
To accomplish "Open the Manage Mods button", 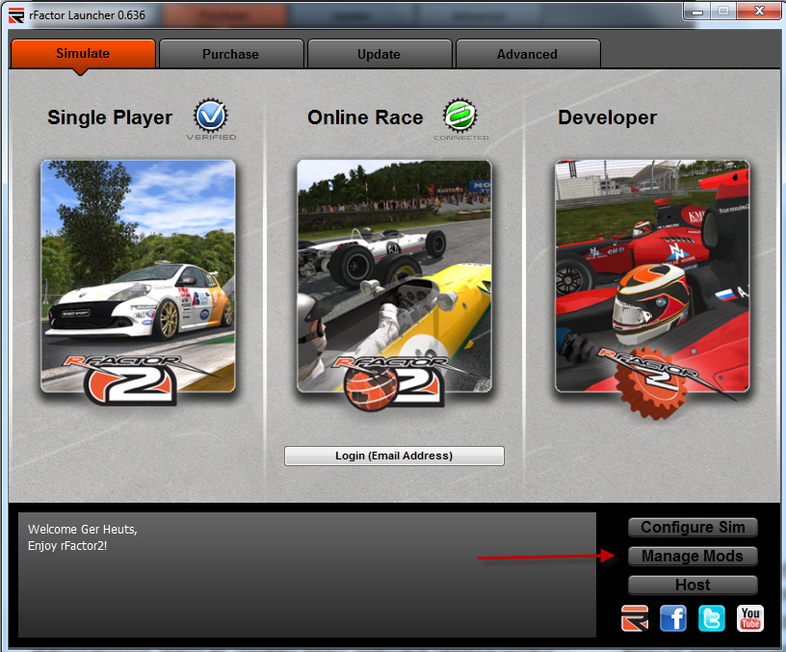I will (x=693, y=556).
